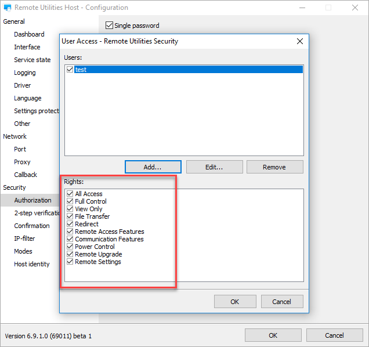The width and height of the screenshot is (369, 347).
Task: Close the Configuration window
Action: click(355, 8)
